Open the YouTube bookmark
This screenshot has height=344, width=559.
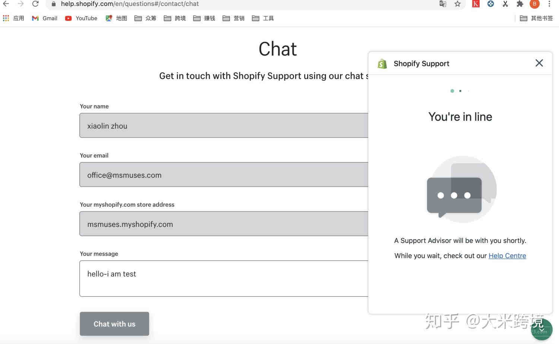(81, 18)
